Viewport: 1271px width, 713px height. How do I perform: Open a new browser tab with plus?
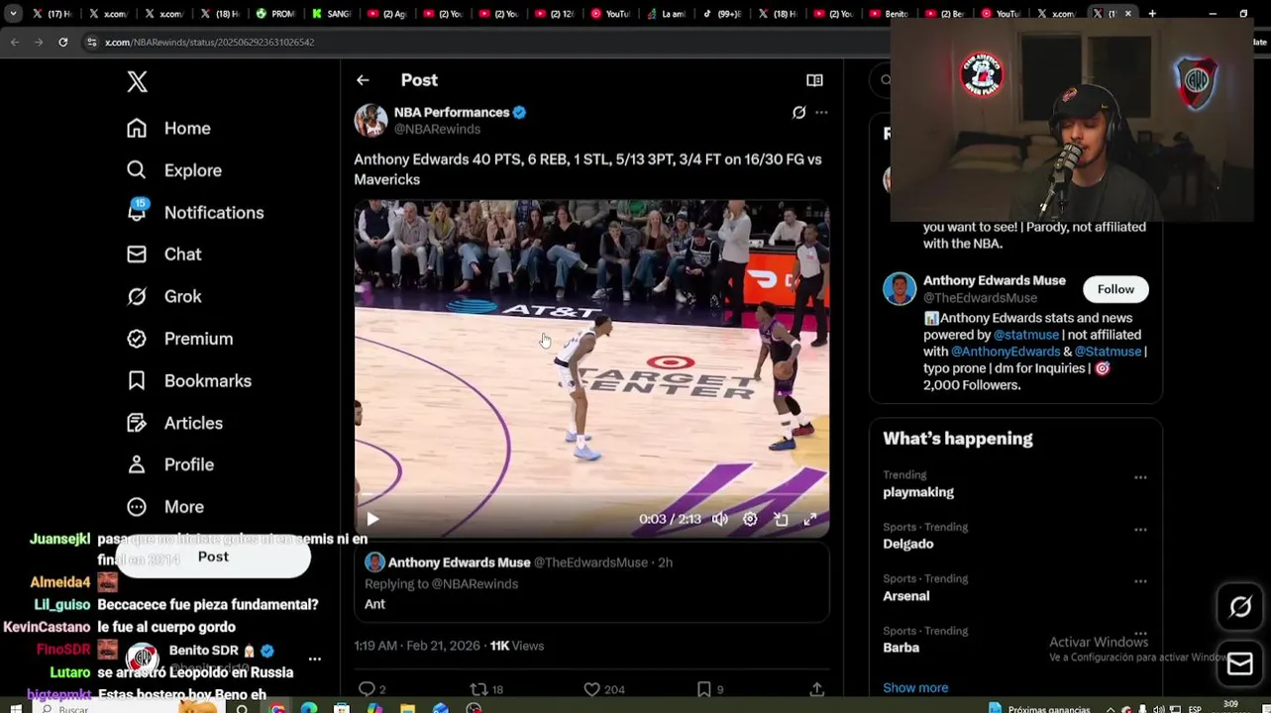coord(1152,14)
